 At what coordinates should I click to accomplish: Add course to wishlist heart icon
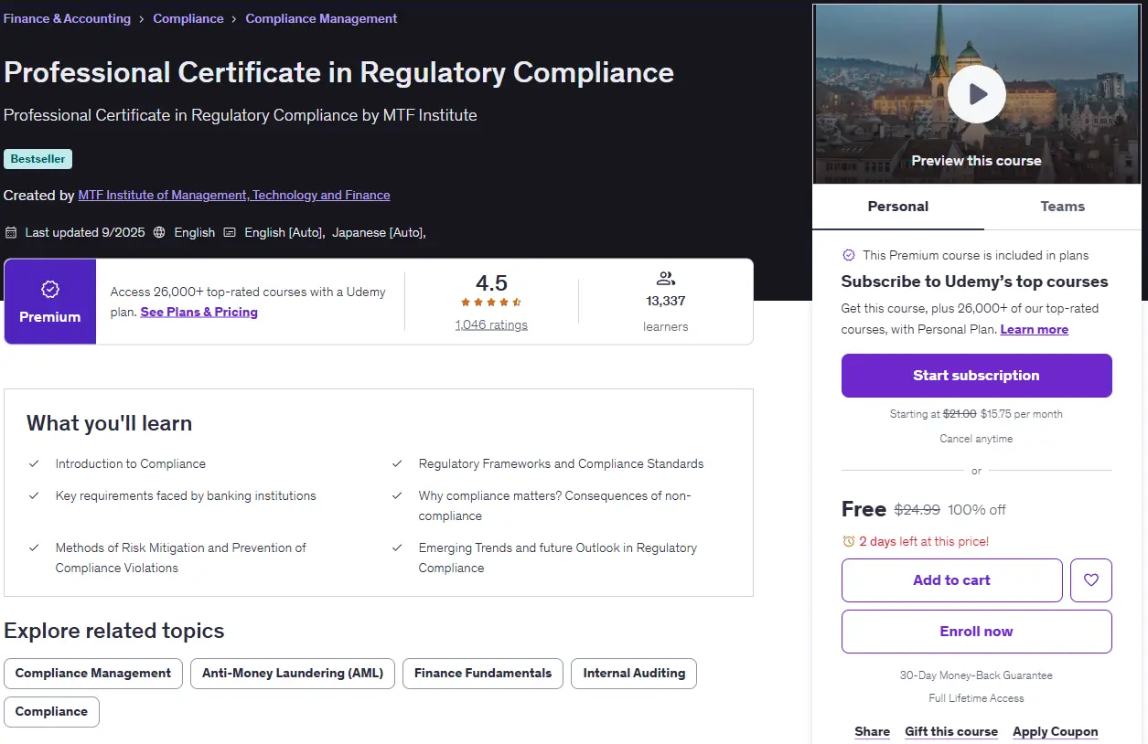[x=1091, y=580]
